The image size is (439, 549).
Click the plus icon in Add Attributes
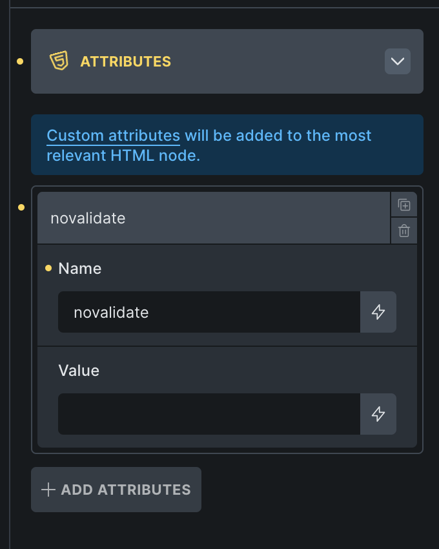click(48, 490)
